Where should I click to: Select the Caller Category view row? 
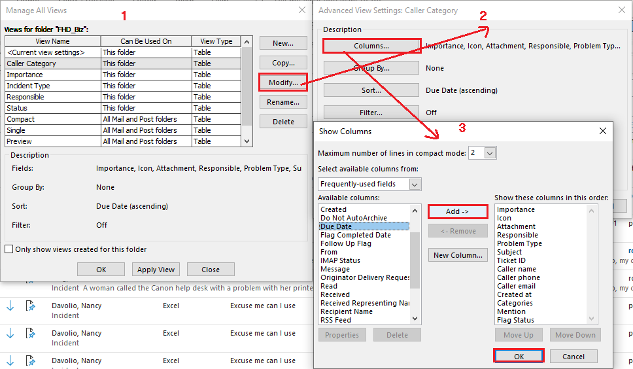pos(52,63)
